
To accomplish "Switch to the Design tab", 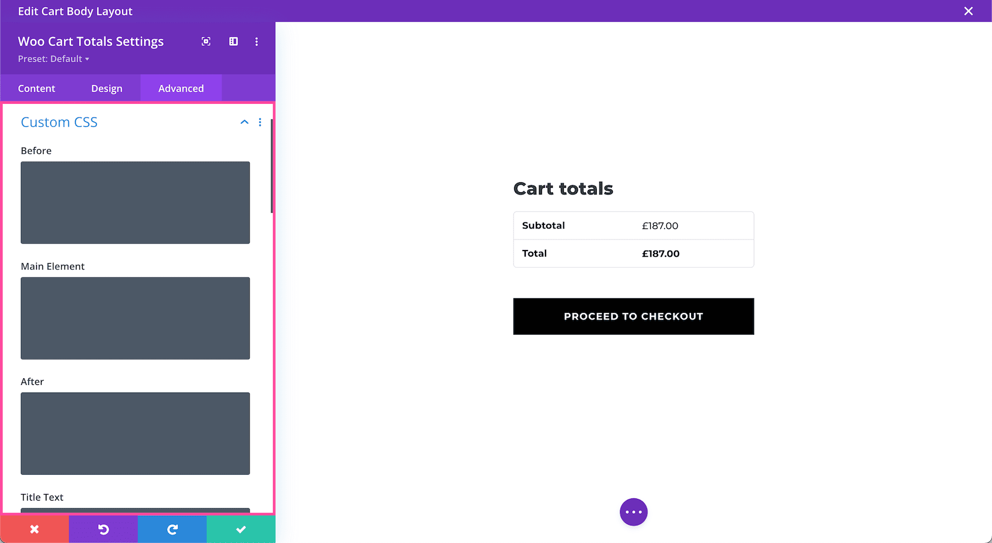I will coord(106,88).
